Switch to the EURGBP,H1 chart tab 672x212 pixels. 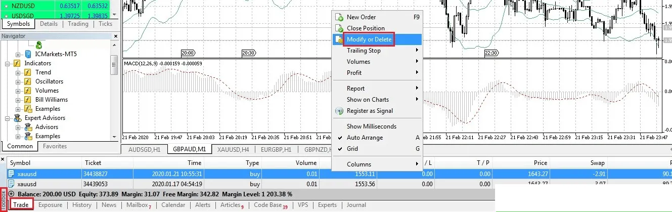pyautogui.click(x=276, y=150)
